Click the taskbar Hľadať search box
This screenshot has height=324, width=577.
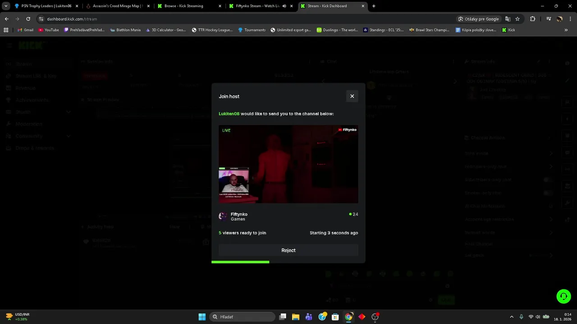[243, 317]
